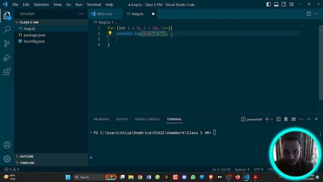Create new terminal with plus icon
The width and height of the screenshot is (323, 182).
267,119
